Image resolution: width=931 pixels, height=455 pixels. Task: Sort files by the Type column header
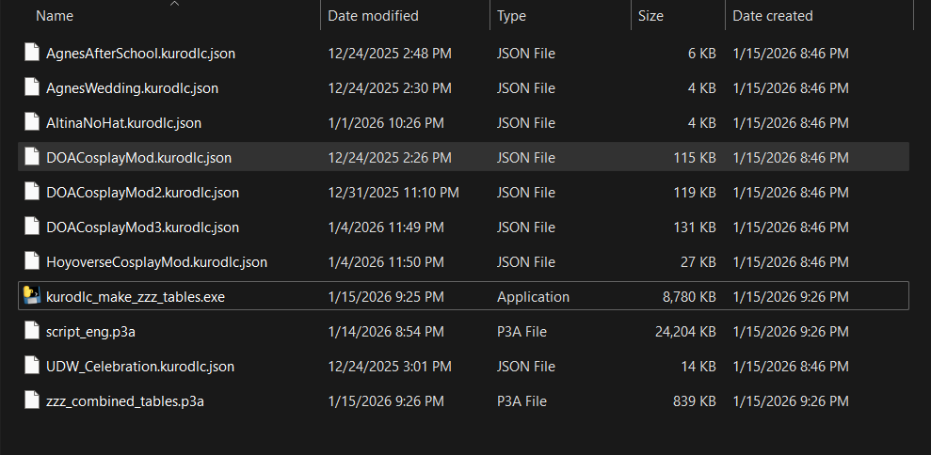(511, 16)
